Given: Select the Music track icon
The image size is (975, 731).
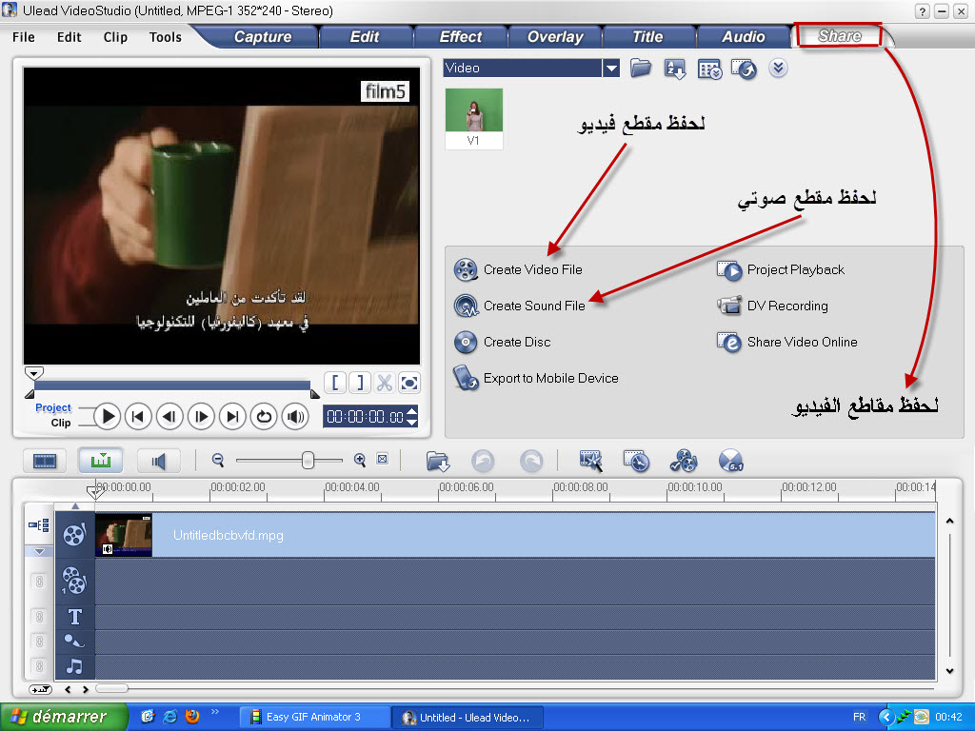Looking at the screenshot, I should pos(74,666).
